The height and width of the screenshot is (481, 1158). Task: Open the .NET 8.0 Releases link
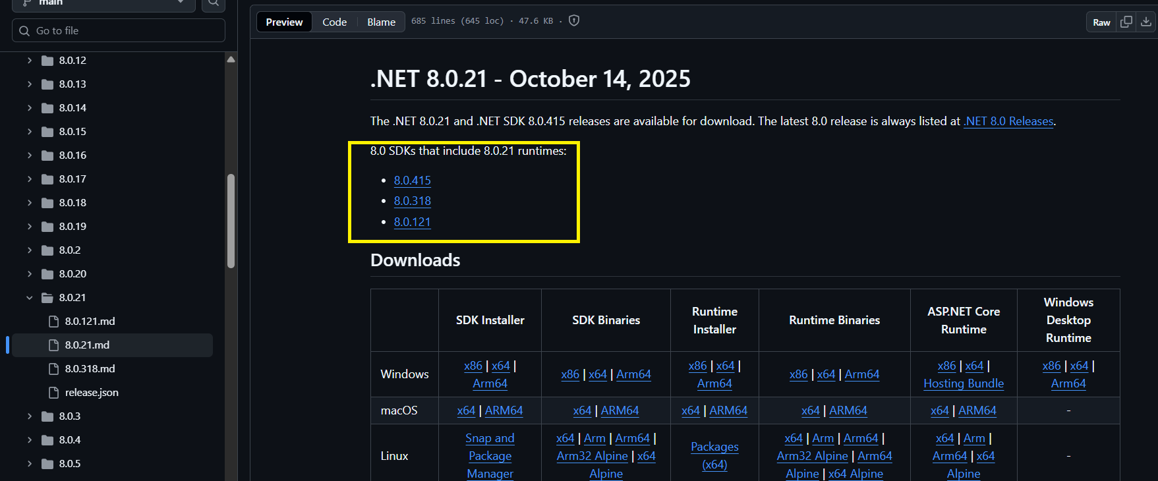(1008, 121)
